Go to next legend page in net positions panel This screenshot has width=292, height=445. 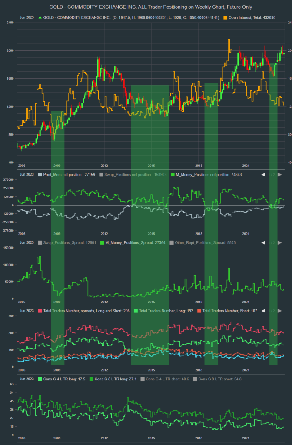280,174
